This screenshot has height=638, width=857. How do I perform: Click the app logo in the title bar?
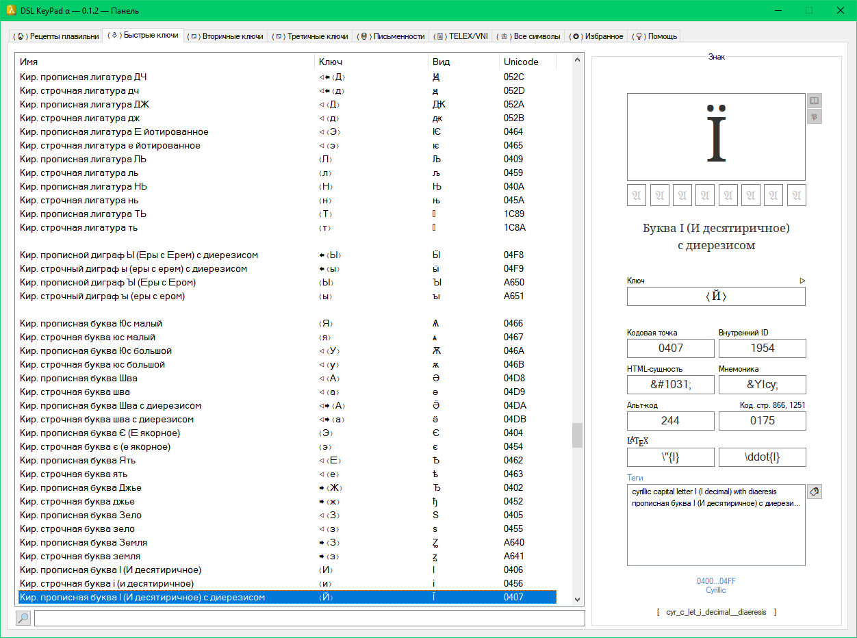coord(10,10)
